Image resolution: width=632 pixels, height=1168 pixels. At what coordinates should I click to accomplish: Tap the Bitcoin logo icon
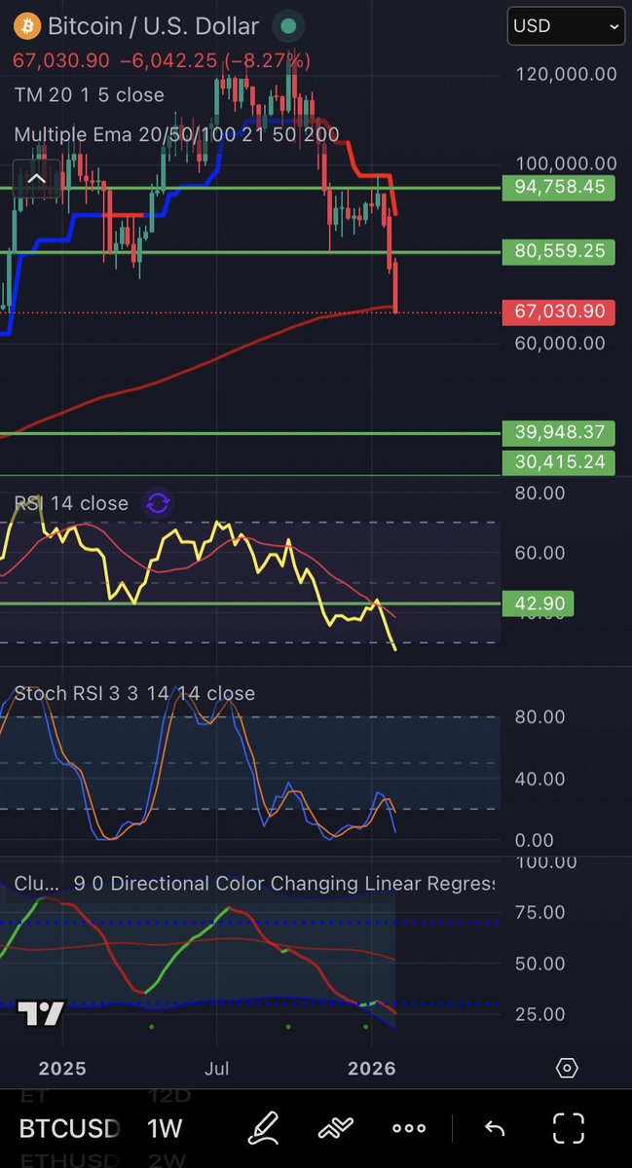pos(26,26)
